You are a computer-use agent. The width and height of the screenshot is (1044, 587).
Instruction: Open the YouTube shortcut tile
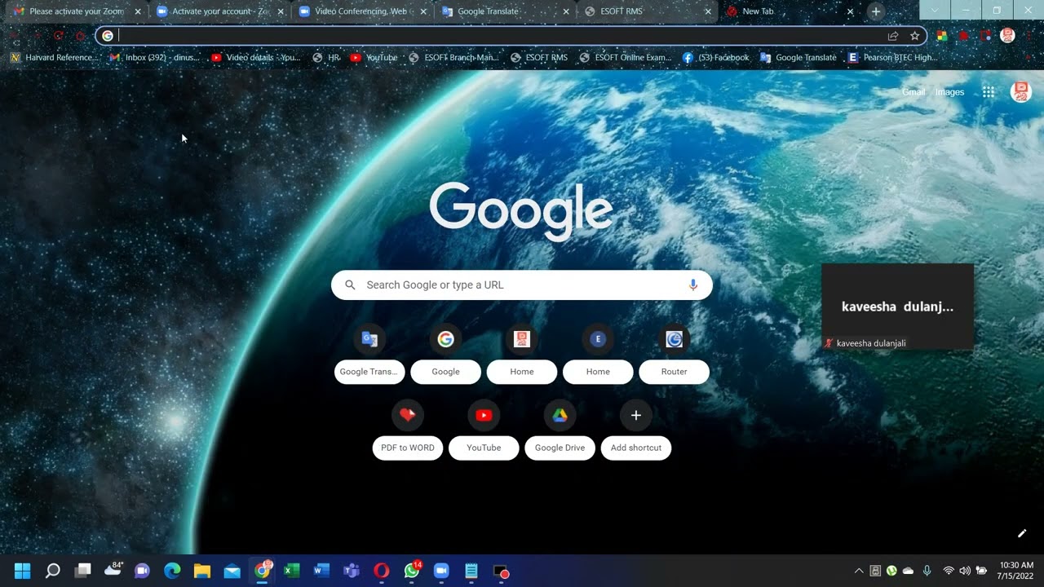[484, 430]
